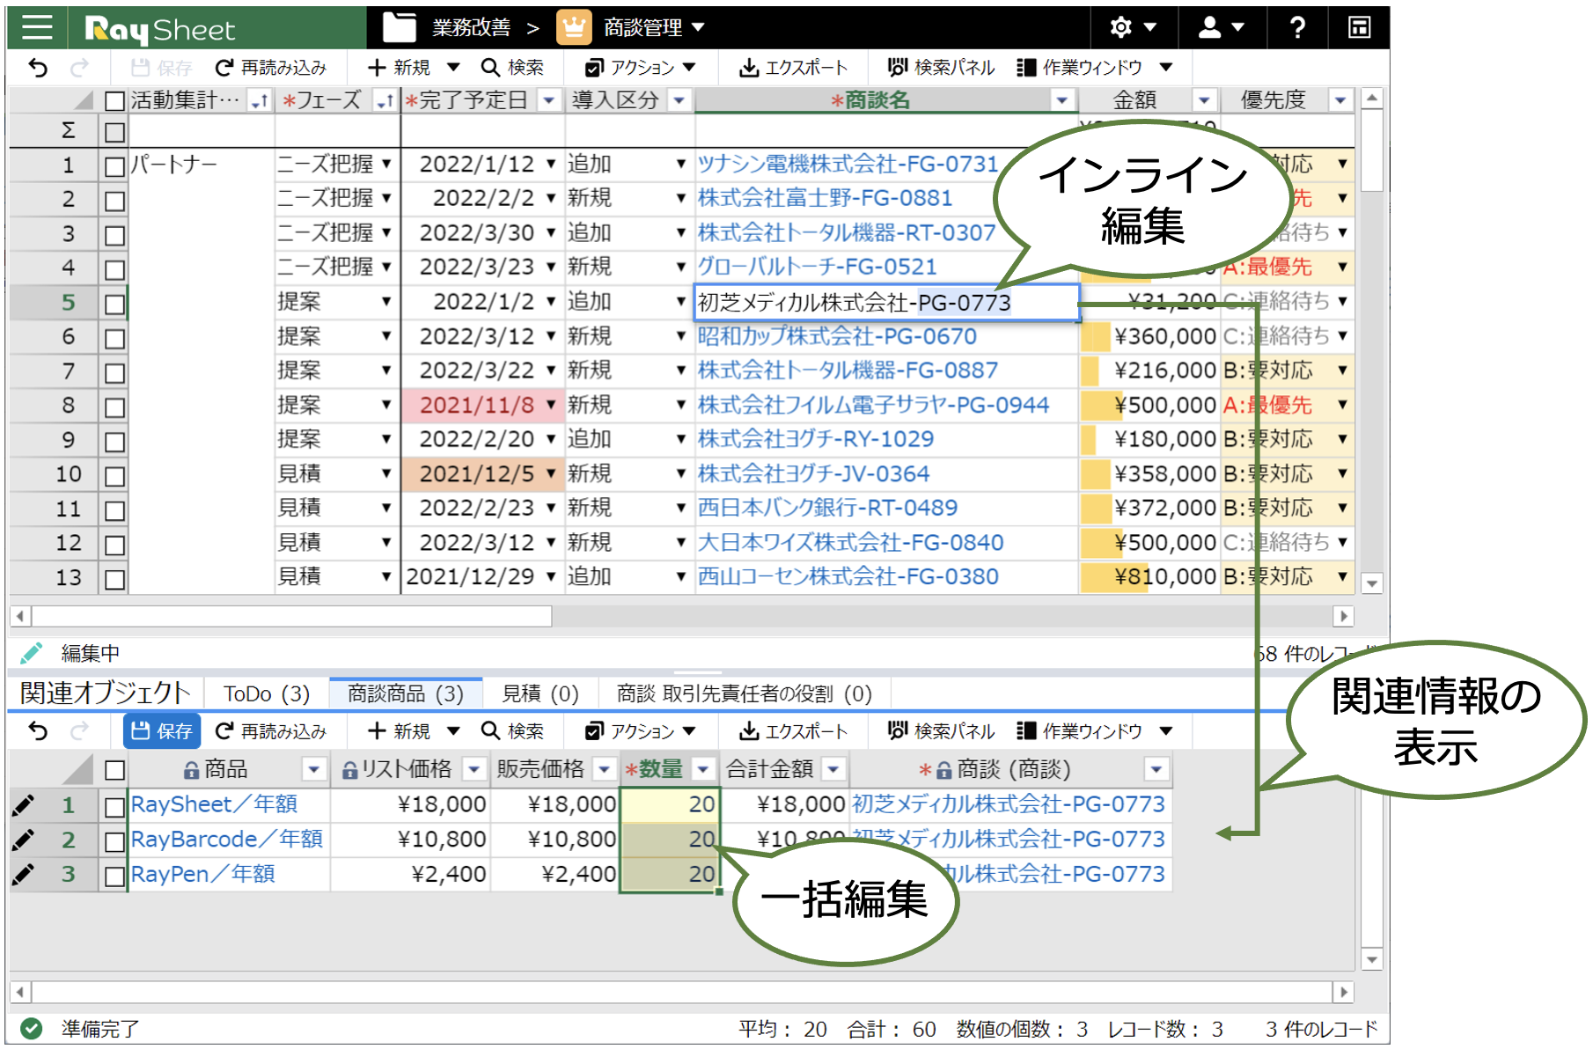Open date picker for 2021/11/8
This screenshot has width=1593, height=1049.
pyautogui.click(x=551, y=405)
